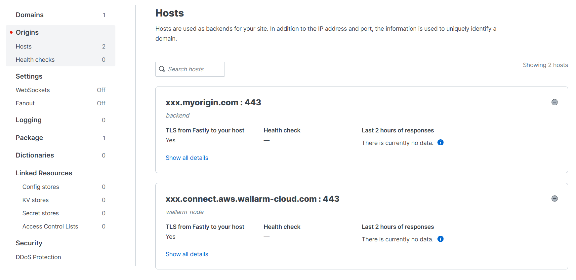Open DDoS Protection under Security
The height and width of the screenshot is (280, 576).
coord(38,257)
